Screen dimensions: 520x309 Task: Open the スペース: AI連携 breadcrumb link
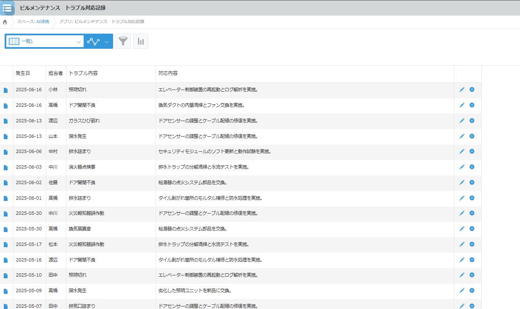[33, 21]
